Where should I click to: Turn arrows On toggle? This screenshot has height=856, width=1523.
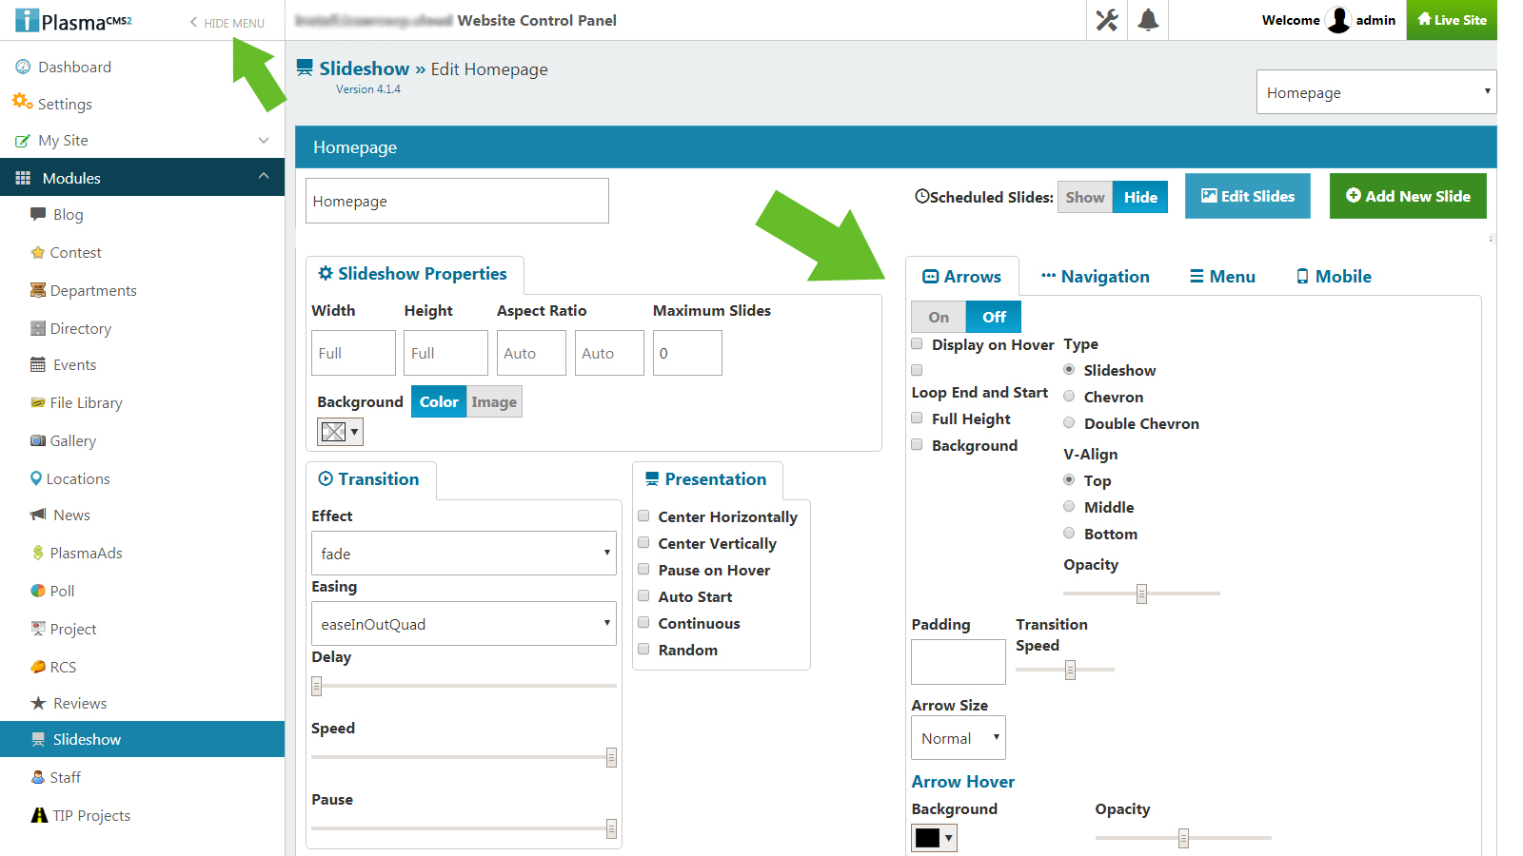pyautogui.click(x=939, y=317)
